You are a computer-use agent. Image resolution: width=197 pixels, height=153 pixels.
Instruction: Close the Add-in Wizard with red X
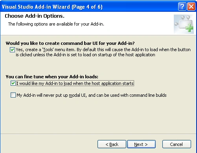click(x=191, y=6)
